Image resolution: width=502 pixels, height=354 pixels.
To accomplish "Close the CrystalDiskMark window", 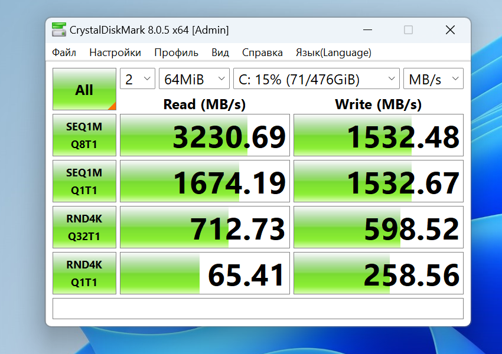I will [x=450, y=30].
